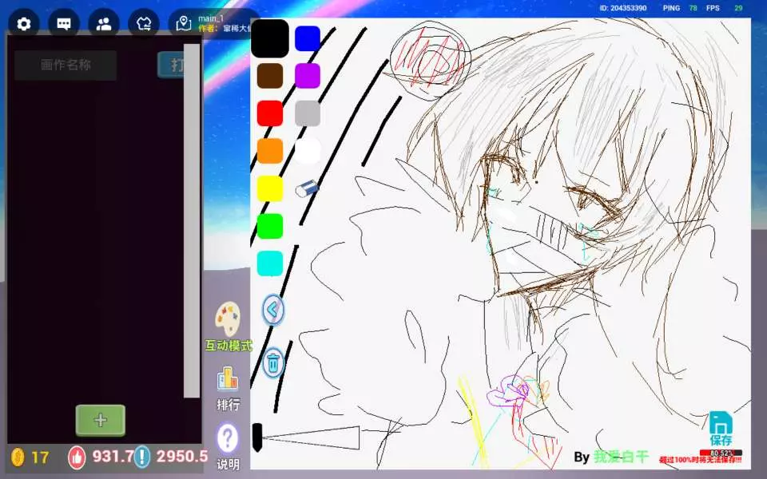Open the outfit/clothing swap icon
767x479 pixels.
(143, 23)
